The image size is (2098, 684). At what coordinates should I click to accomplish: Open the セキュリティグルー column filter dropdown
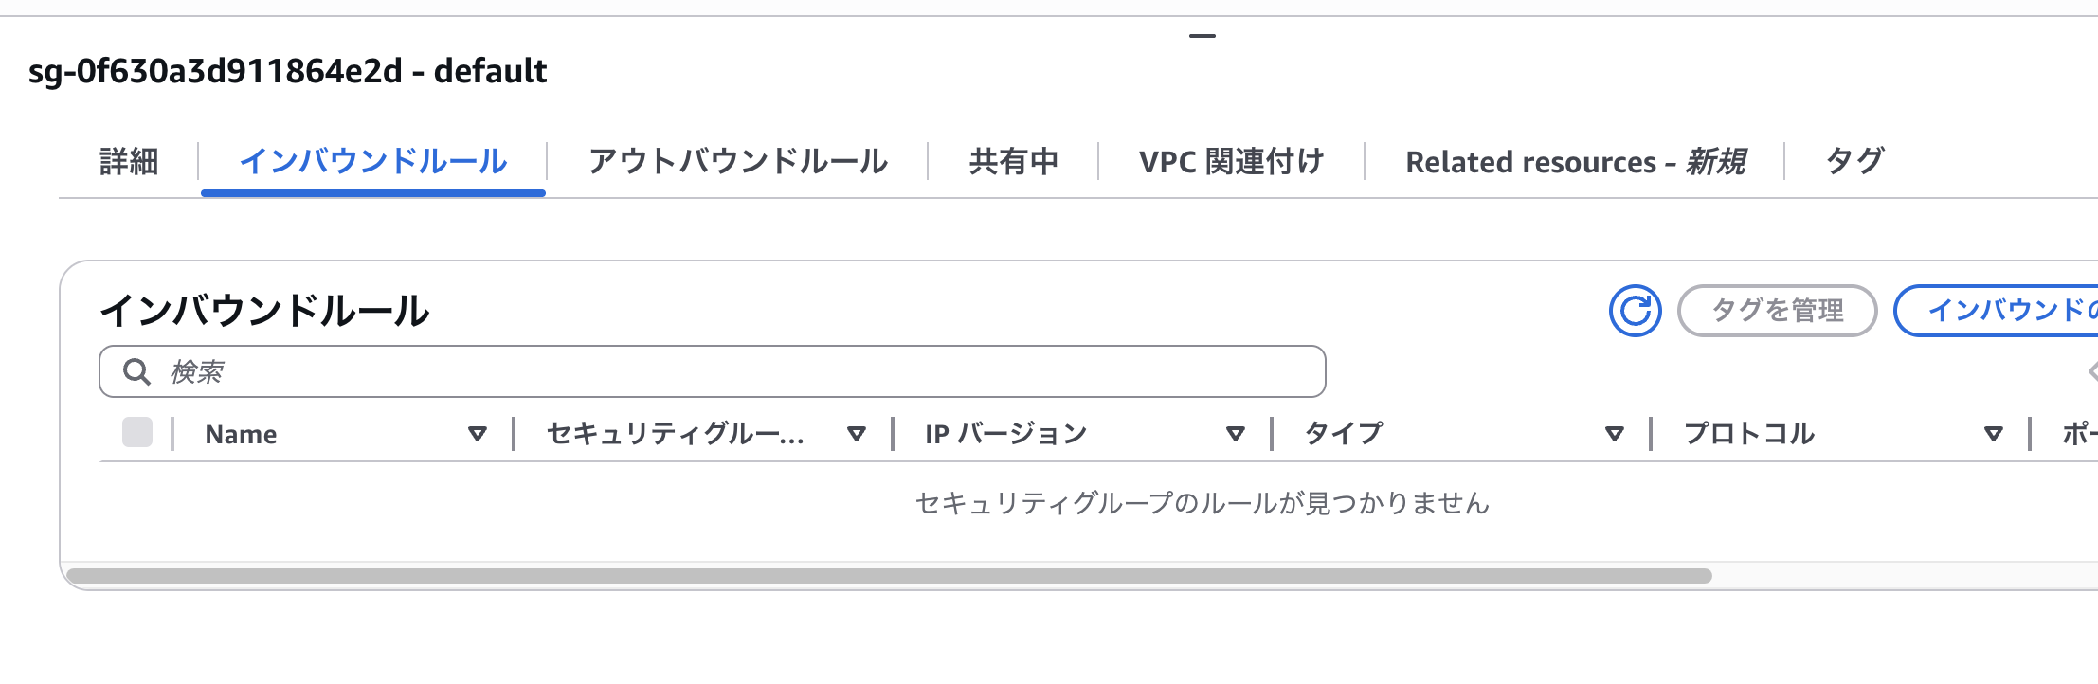(858, 434)
